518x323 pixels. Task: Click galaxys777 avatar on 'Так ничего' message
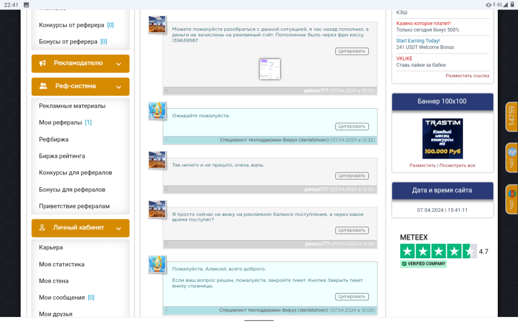pos(157,160)
